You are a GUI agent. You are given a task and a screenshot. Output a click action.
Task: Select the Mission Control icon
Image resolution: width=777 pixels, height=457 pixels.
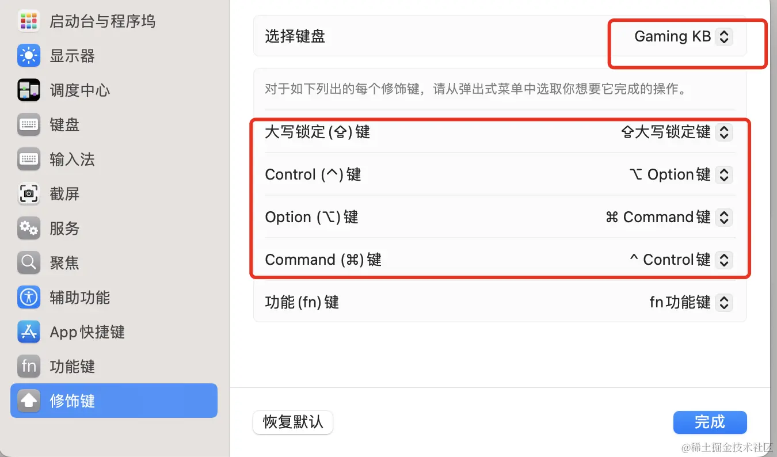[29, 90]
